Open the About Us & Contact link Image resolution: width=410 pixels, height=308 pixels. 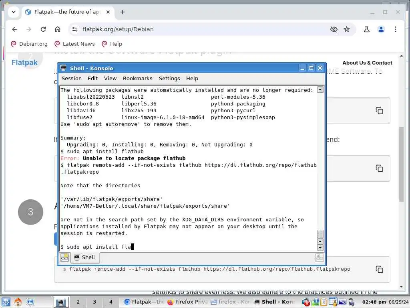(x=367, y=63)
